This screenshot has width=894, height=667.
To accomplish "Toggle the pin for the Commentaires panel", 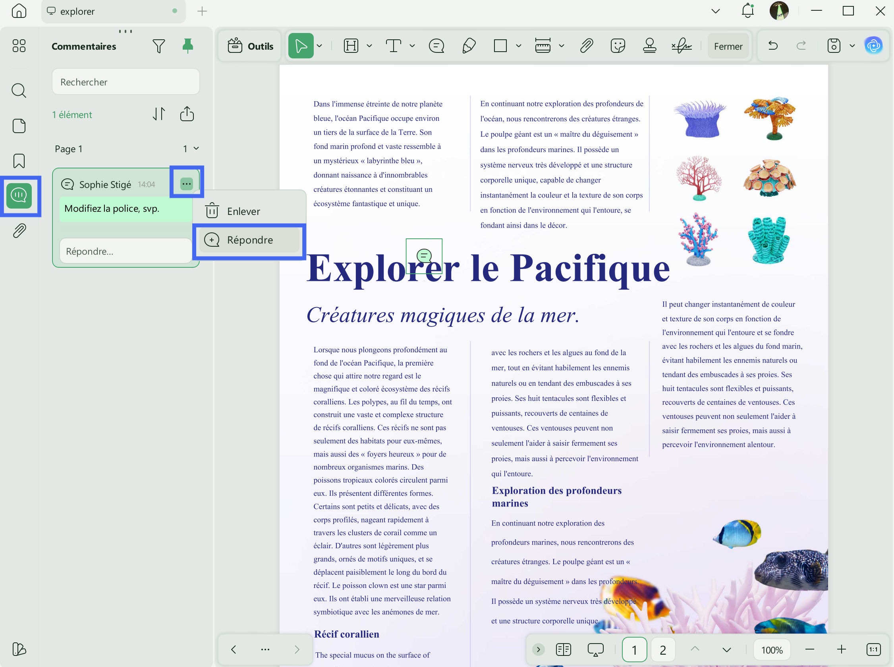I will (187, 46).
